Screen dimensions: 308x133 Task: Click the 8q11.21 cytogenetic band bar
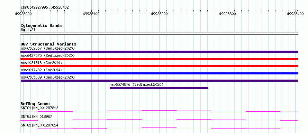tap(159, 33)
